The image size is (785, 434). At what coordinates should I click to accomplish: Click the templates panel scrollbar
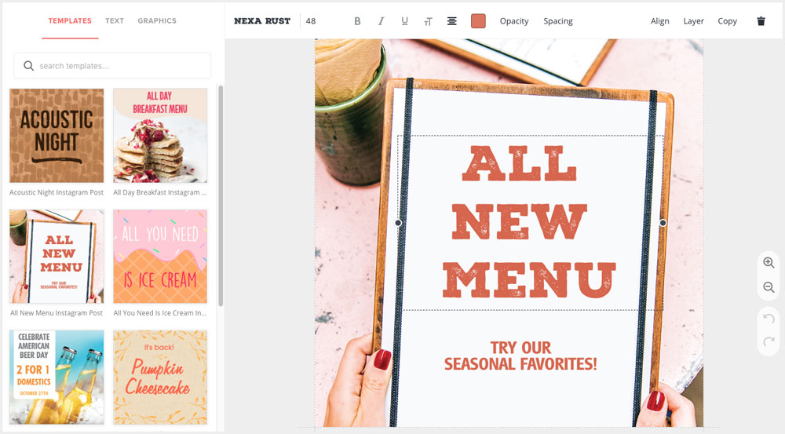(221, 195)
